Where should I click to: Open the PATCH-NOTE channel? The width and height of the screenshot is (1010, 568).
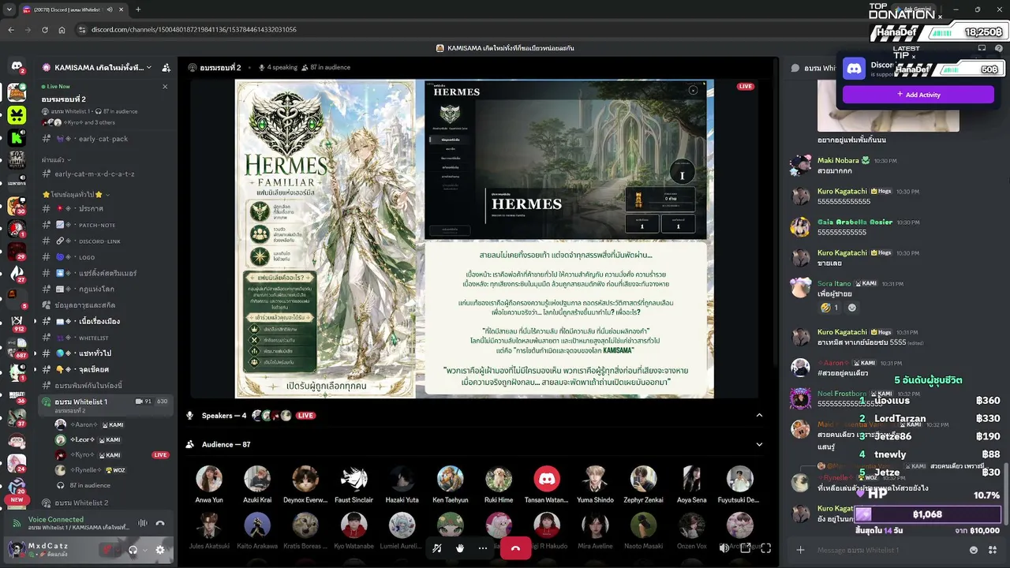pos(104,225)
